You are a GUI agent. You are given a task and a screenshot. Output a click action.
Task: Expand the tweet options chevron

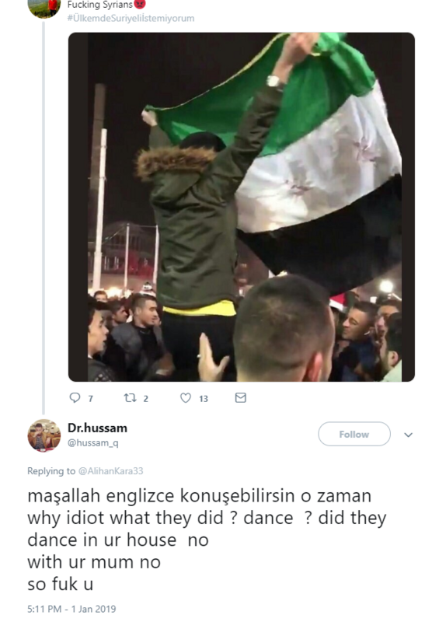pyautogui.click(x=409, y=435)
